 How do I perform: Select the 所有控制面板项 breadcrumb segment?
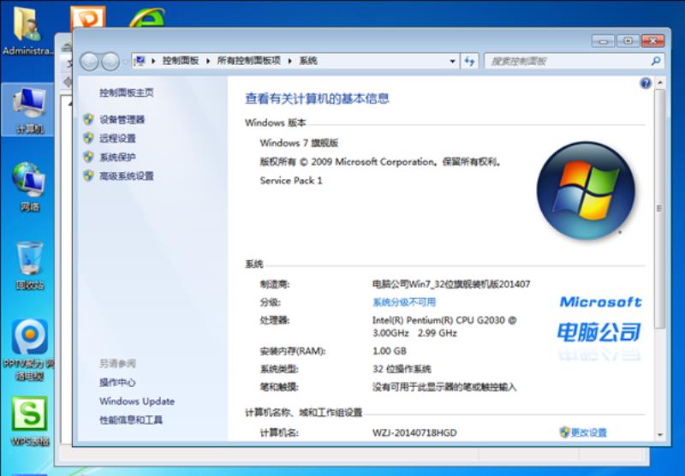[x=248, y=61]
